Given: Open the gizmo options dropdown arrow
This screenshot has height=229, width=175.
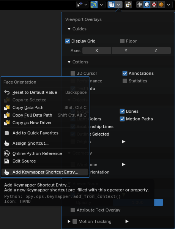Looking at the screenshot, I should (101, 5).
